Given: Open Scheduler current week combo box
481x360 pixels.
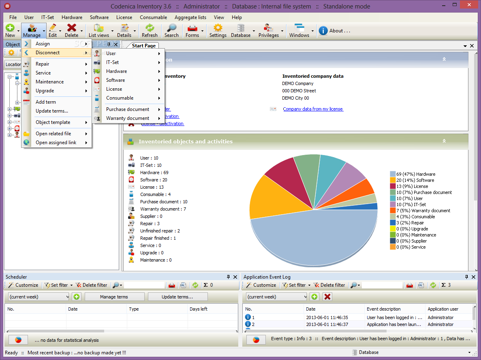Looking at the screenshot, I should [38, 297].
